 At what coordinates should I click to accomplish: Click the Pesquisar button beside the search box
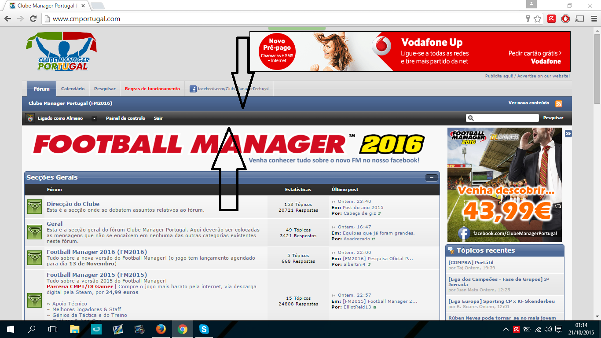[553, 118]
